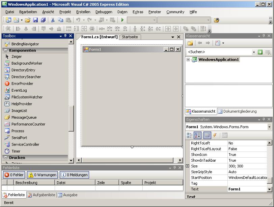Image resolution: width=274 pixels, height=207 pixels.
Task: Toggle the 0 Warnungen filter button
Action: pos(42,175)
